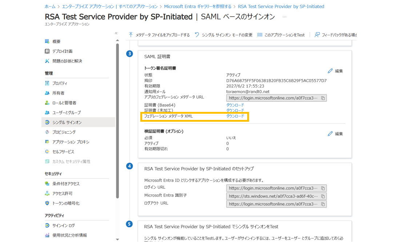409x242 pixels.
Task: Click the トークンの暗号化 shield icon
Action: click(x=47, y=203)
